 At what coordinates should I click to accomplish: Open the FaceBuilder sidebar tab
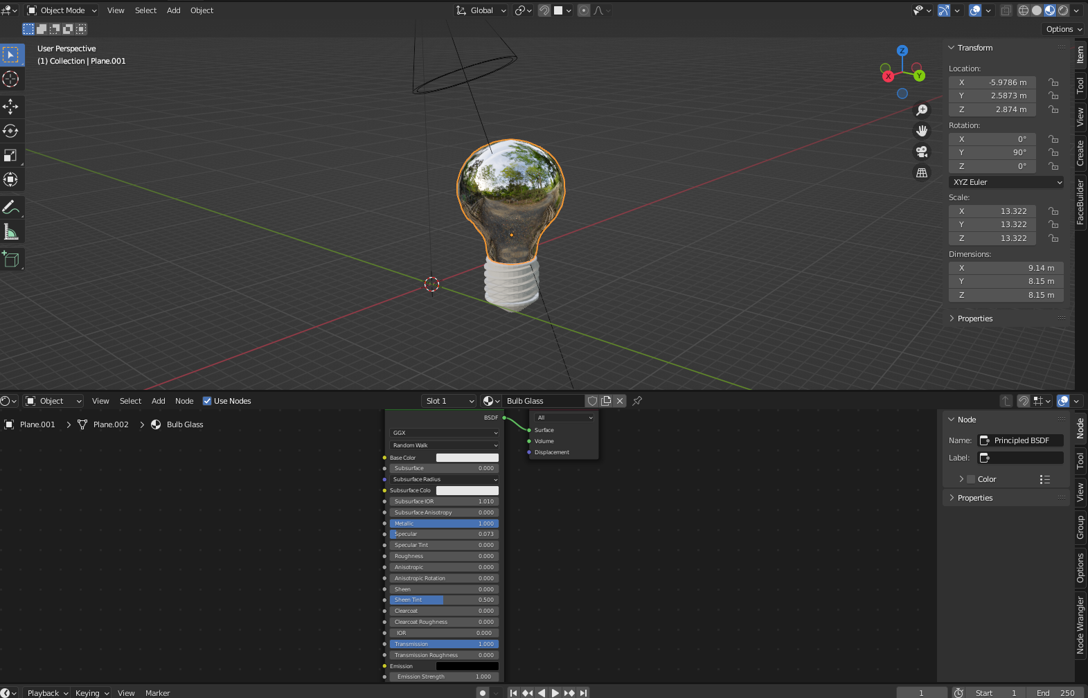point(1080,202)
